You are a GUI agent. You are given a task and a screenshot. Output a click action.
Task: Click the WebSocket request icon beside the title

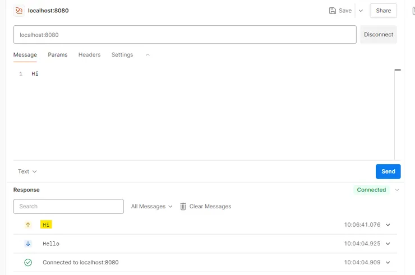19,11
